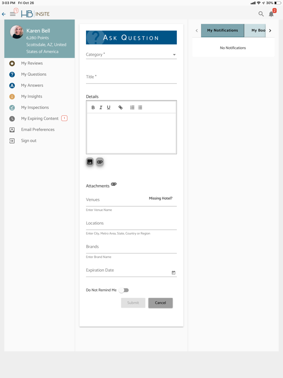
Task: Click the add image button
Action: [90, 162]
